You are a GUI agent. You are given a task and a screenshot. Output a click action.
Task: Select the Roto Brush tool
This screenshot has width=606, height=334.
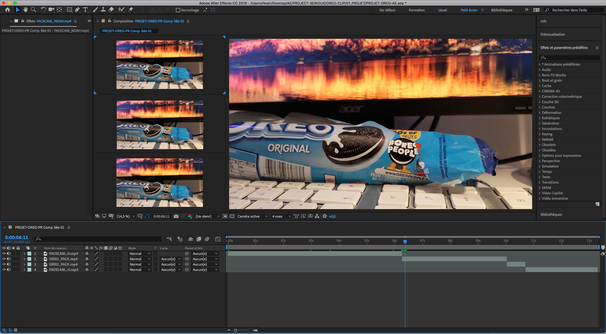pyautogui.click(x=121, y=10)
